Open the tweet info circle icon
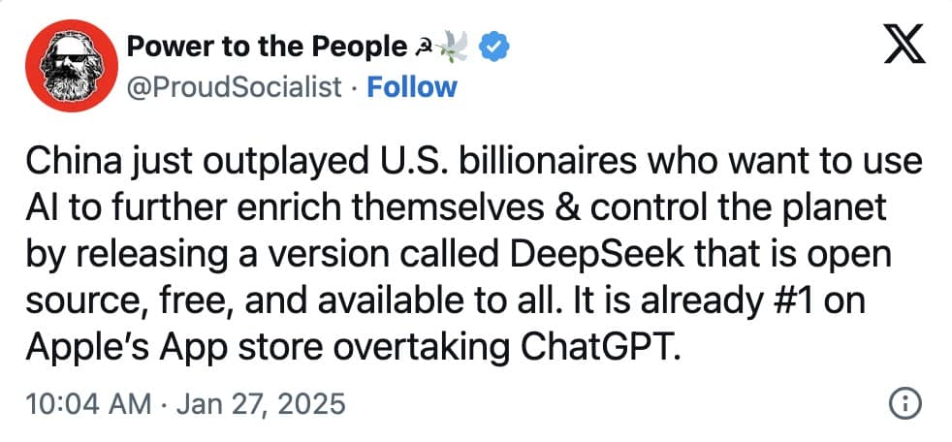The image size is (952, 442). click(904, 402)
